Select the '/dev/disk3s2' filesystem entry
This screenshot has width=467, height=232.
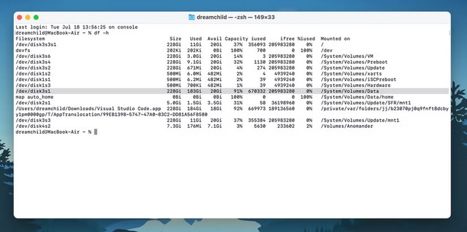[33, 68]
